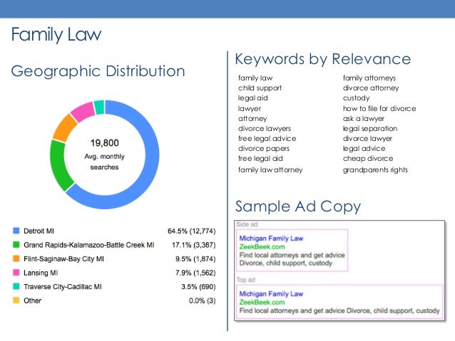Click keyword 'child support'
This screenshot has width=455, height=341.
(x=260, y=88)
